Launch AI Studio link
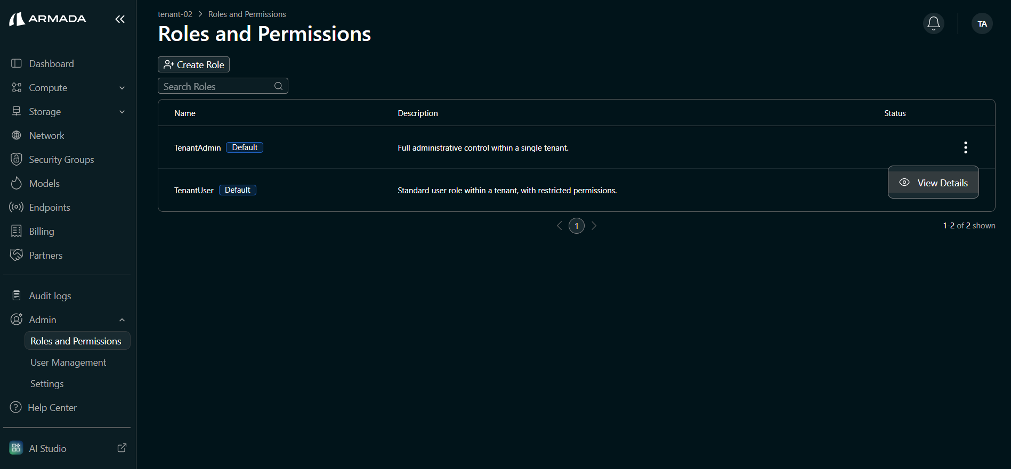The image size is (1011, 469). pos(47,449)
